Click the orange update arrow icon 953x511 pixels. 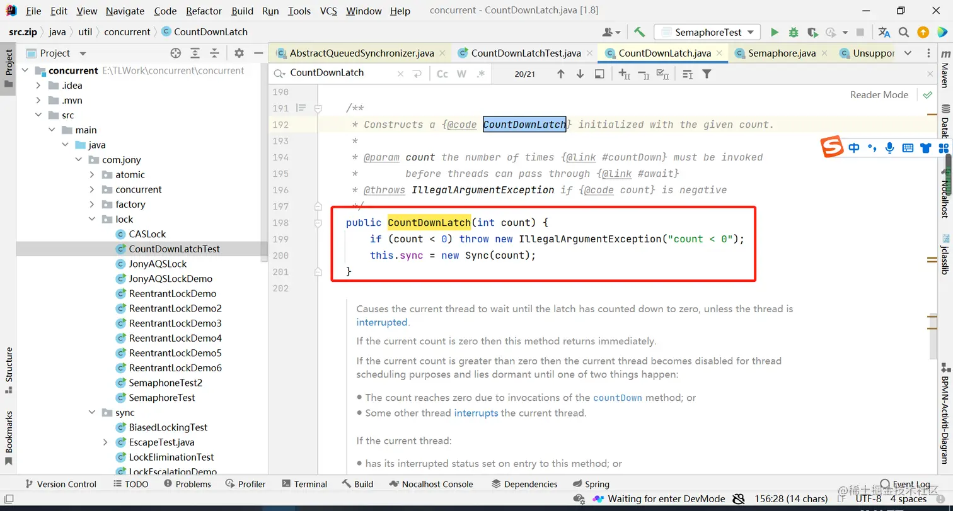923,32
